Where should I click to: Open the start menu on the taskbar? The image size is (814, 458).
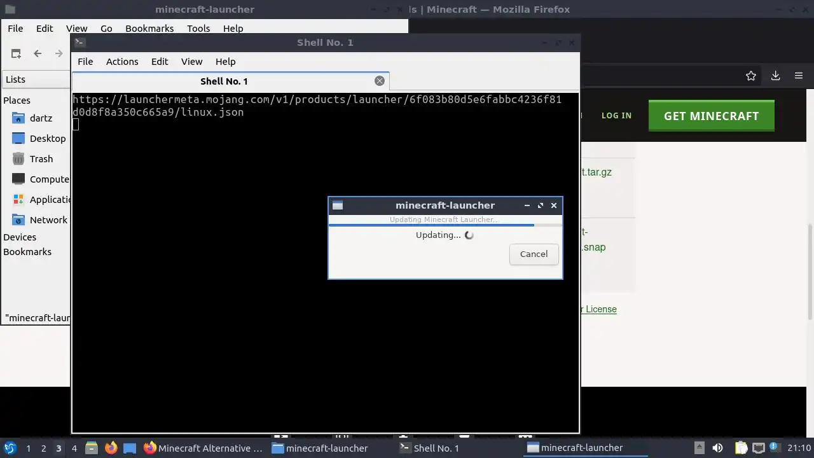[10, 448]
